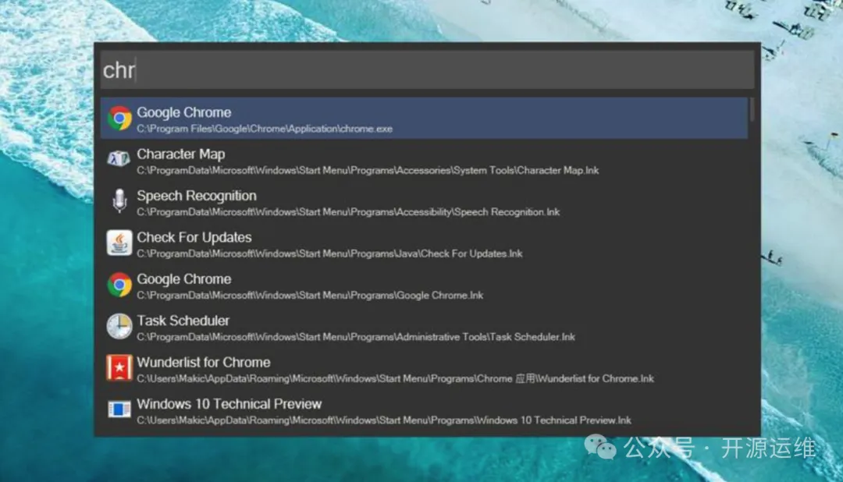Select the Task Scheduler result title
The height and width of the screenshot is (482, 843).
click(x=183, y=321)
